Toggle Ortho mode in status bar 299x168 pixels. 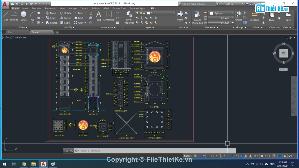pyautogui.click(x=208, y=156)
